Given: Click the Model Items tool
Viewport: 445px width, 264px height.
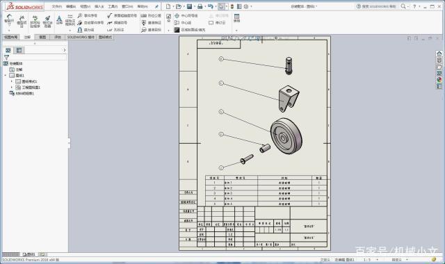Looking at the screenshot, I should pyautogui.click(x=22, y=21).
